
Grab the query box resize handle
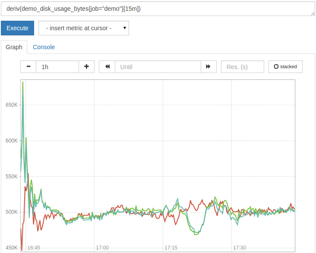313,13
